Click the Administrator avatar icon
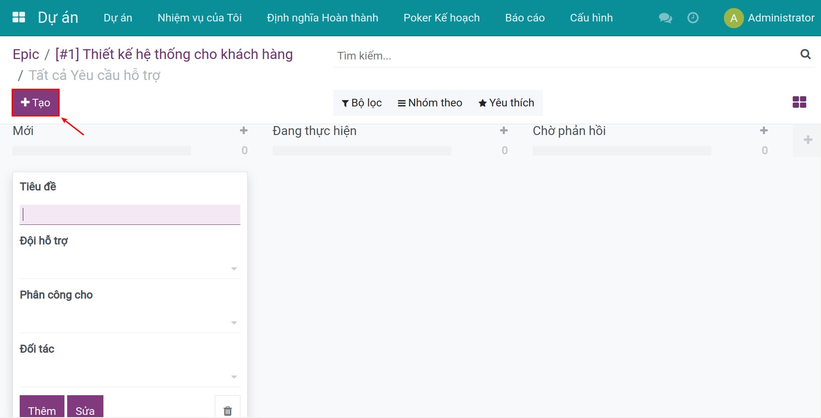 tap(733, 18)
